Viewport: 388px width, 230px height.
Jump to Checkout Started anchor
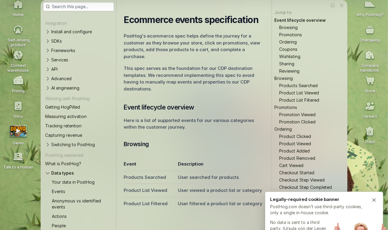tap(297, 173)
